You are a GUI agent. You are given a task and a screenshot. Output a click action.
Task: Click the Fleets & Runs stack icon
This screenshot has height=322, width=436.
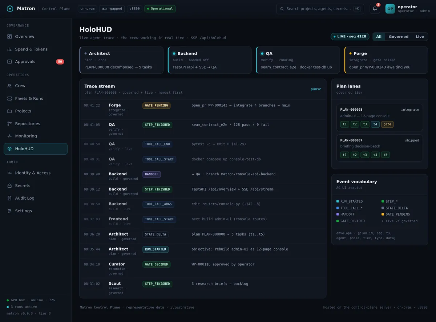9,98
